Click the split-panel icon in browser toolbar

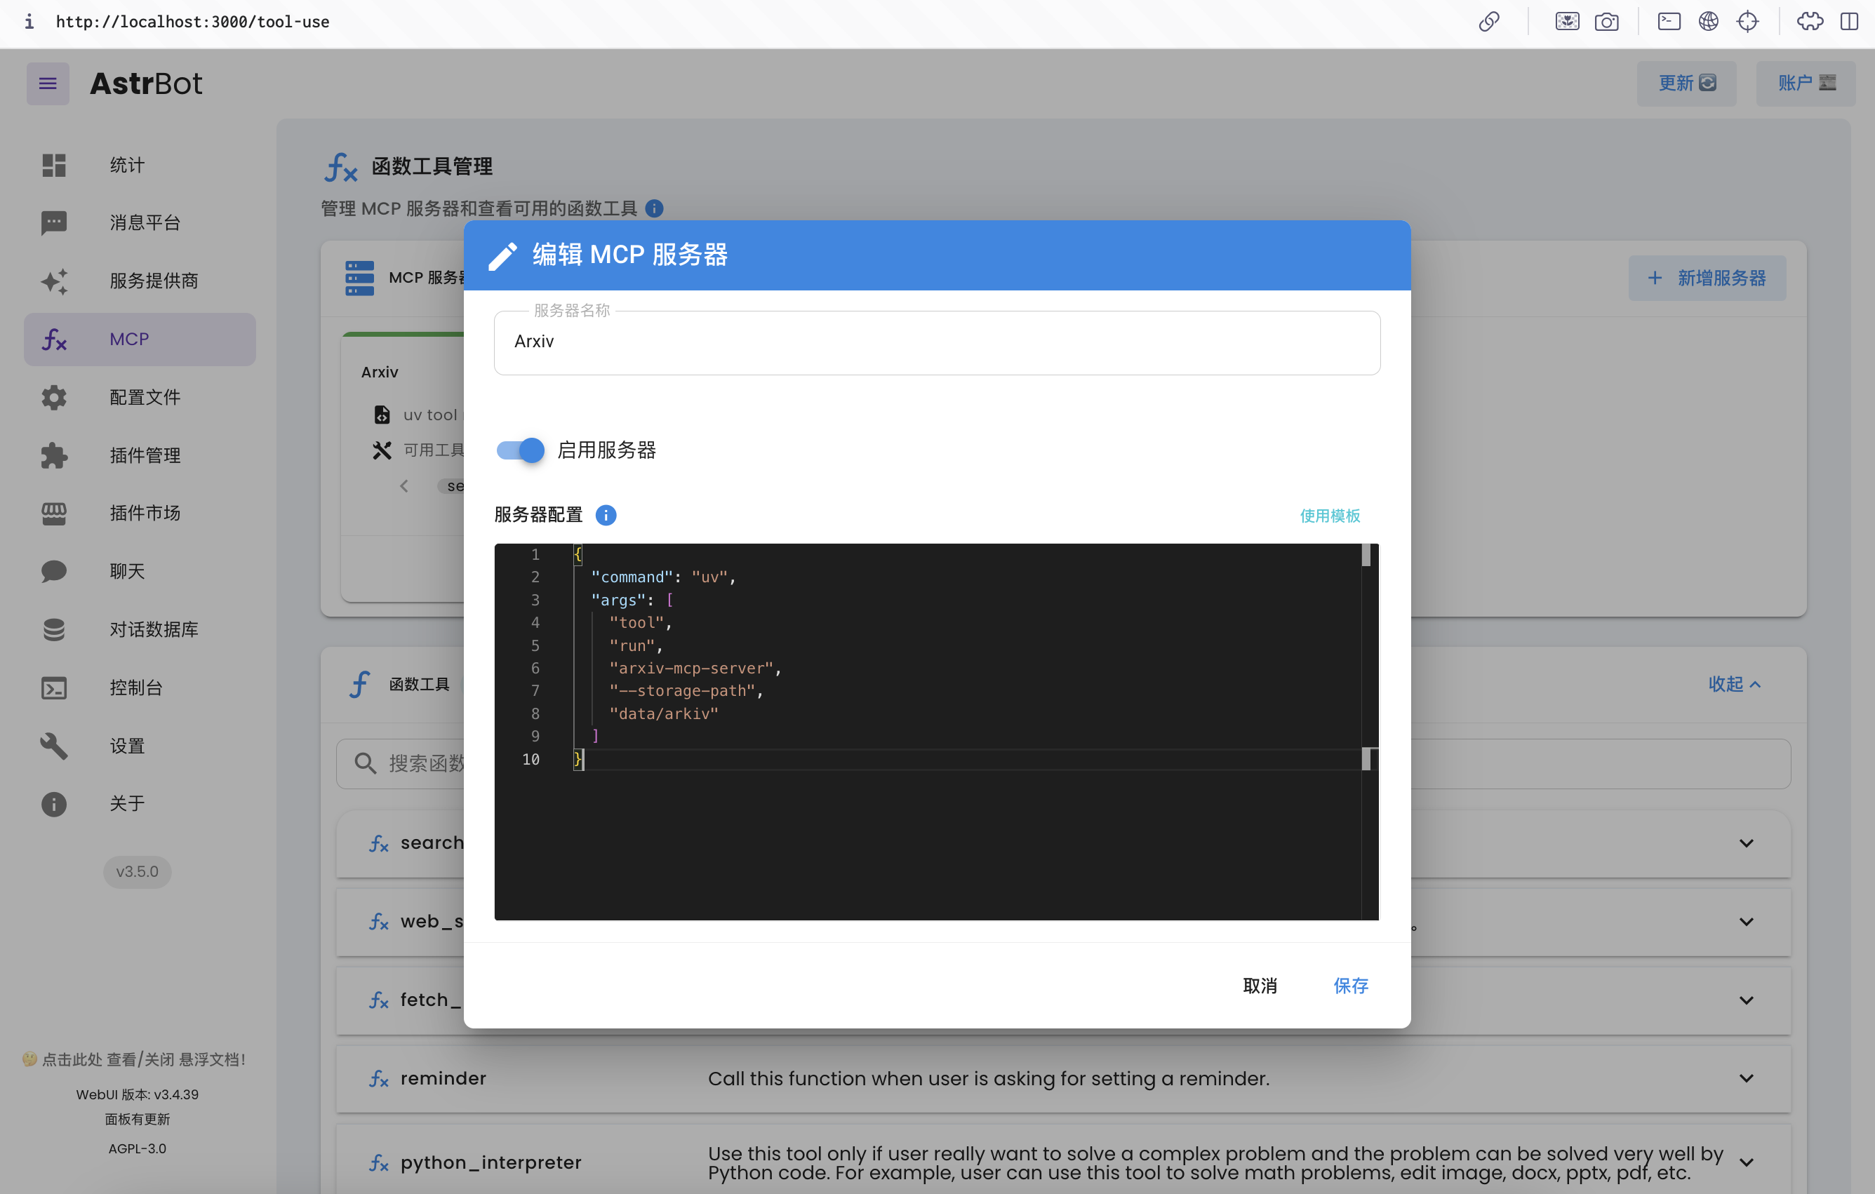1849,21
